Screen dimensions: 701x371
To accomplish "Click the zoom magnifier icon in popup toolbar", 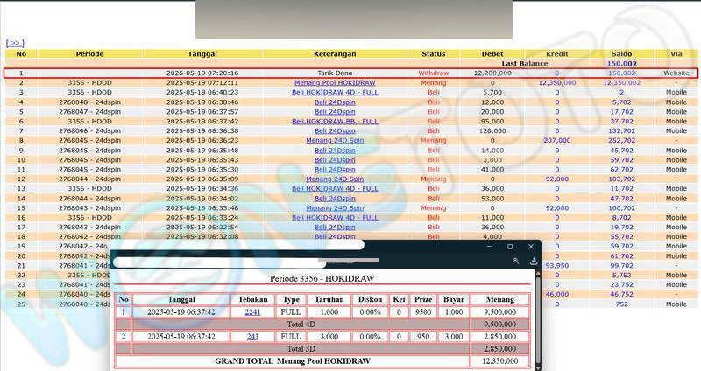I will point(516,261).
